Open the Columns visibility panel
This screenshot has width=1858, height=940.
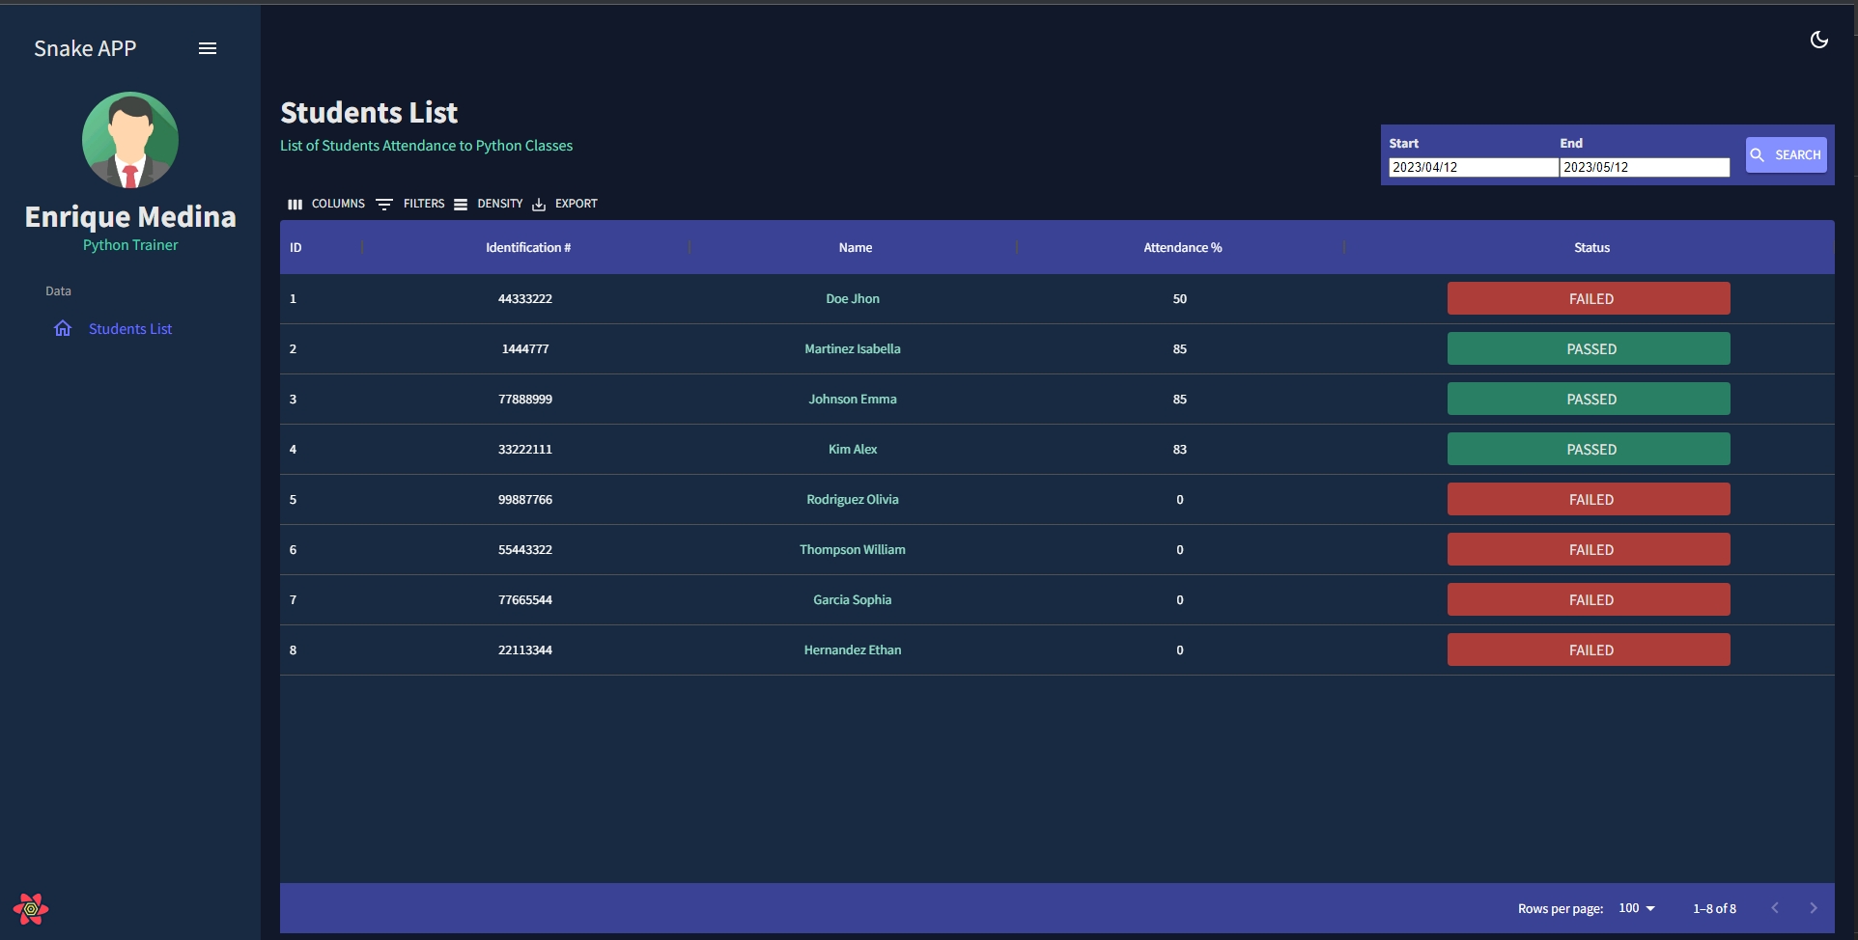click(295, 204)
